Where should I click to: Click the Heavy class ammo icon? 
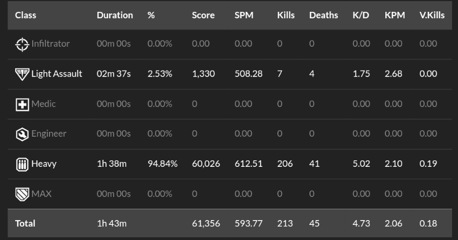(x=22, y=164)
